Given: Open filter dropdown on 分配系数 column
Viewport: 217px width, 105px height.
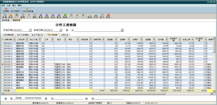Looking at the screenshot, I should click(x=91, y=40).
